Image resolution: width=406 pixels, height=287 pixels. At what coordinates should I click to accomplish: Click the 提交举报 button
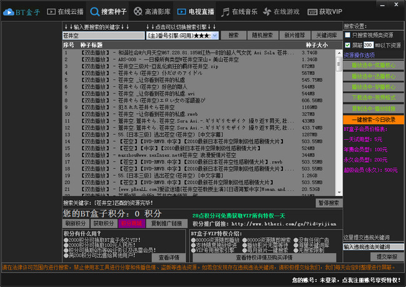387,256
